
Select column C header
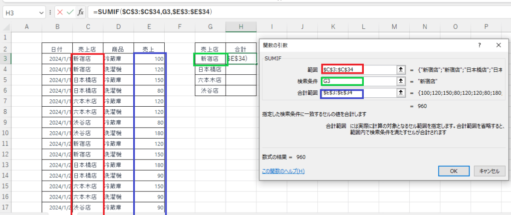tap(88, 27)
